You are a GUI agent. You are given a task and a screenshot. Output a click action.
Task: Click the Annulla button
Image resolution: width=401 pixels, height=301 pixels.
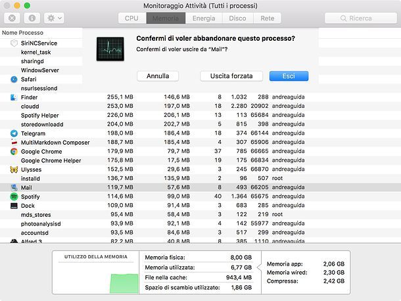pyautogui.click(x=158, y=76)
